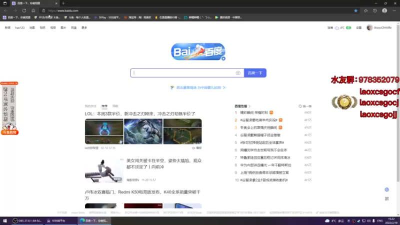Play the Baidu doodle animation button
Screen dimensions: 400x225
tap(223, 58)
